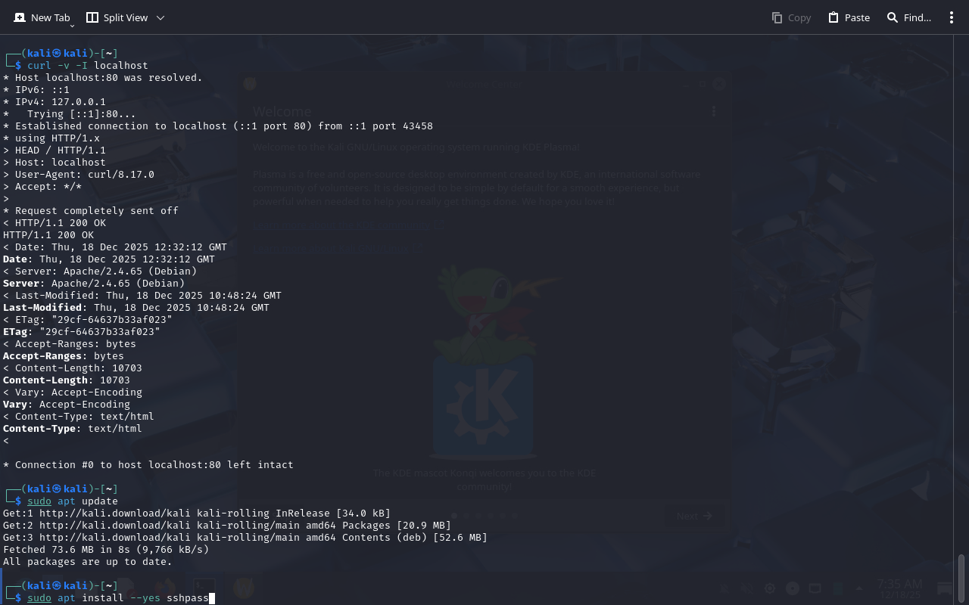This screenshot has height=605, width=969.
Task: Expand the Split View chevron menu
Action: coord(160,17)
